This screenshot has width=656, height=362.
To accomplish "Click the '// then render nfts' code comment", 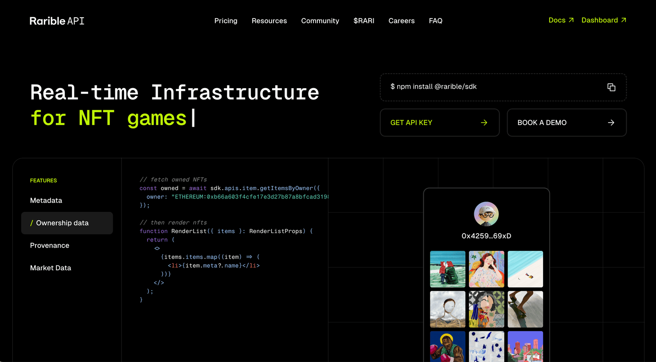I will click(x=173, y=222).
